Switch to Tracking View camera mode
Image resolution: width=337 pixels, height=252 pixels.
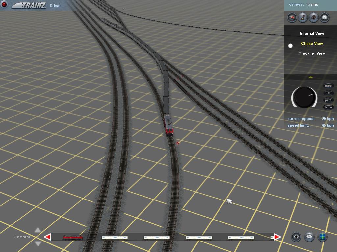click(x=312, y=53)
